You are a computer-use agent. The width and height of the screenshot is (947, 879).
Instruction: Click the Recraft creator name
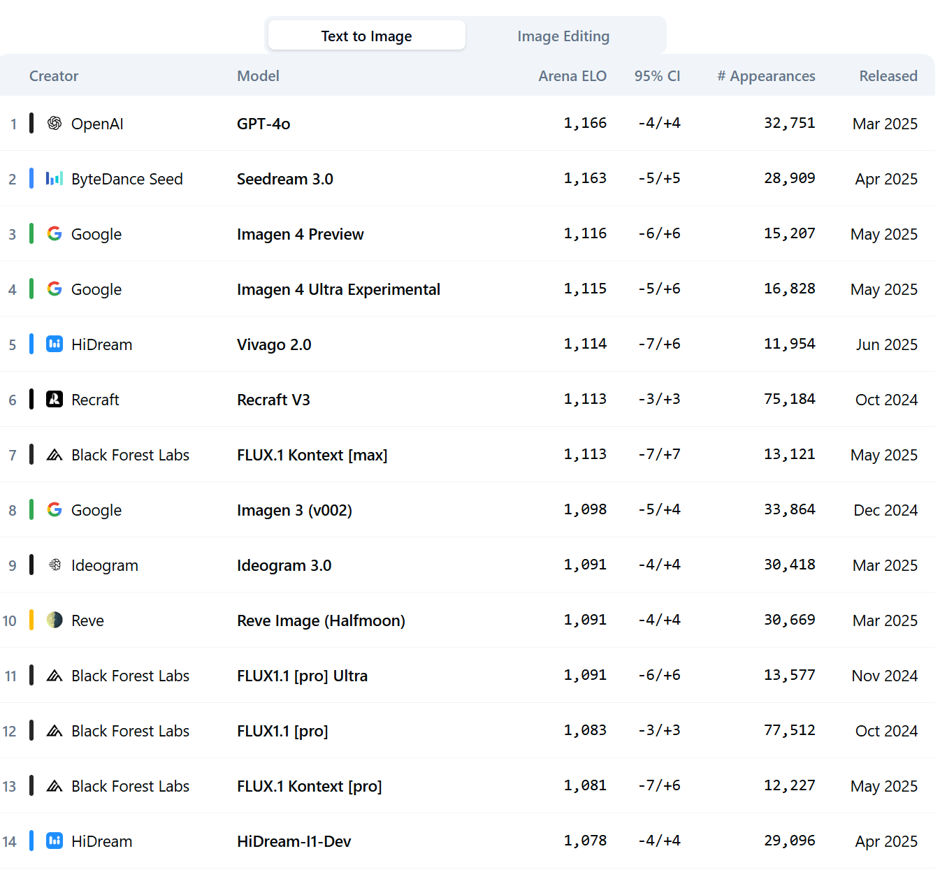click(95, 400)
